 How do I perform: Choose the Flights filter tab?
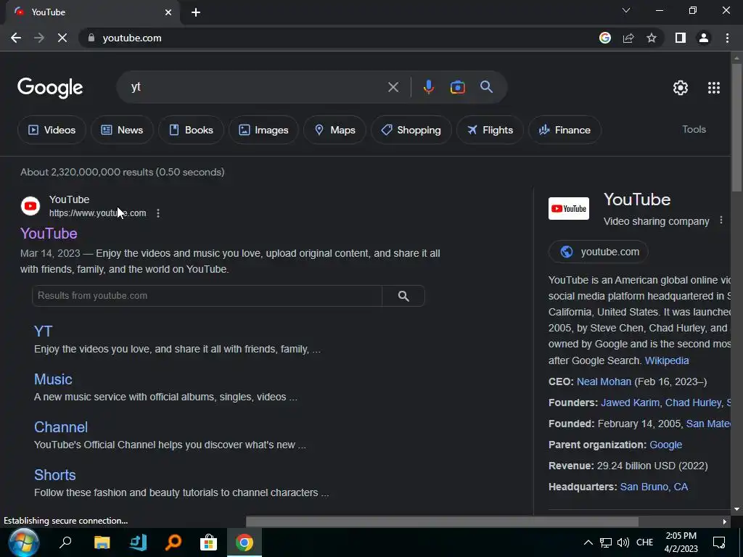490,130
